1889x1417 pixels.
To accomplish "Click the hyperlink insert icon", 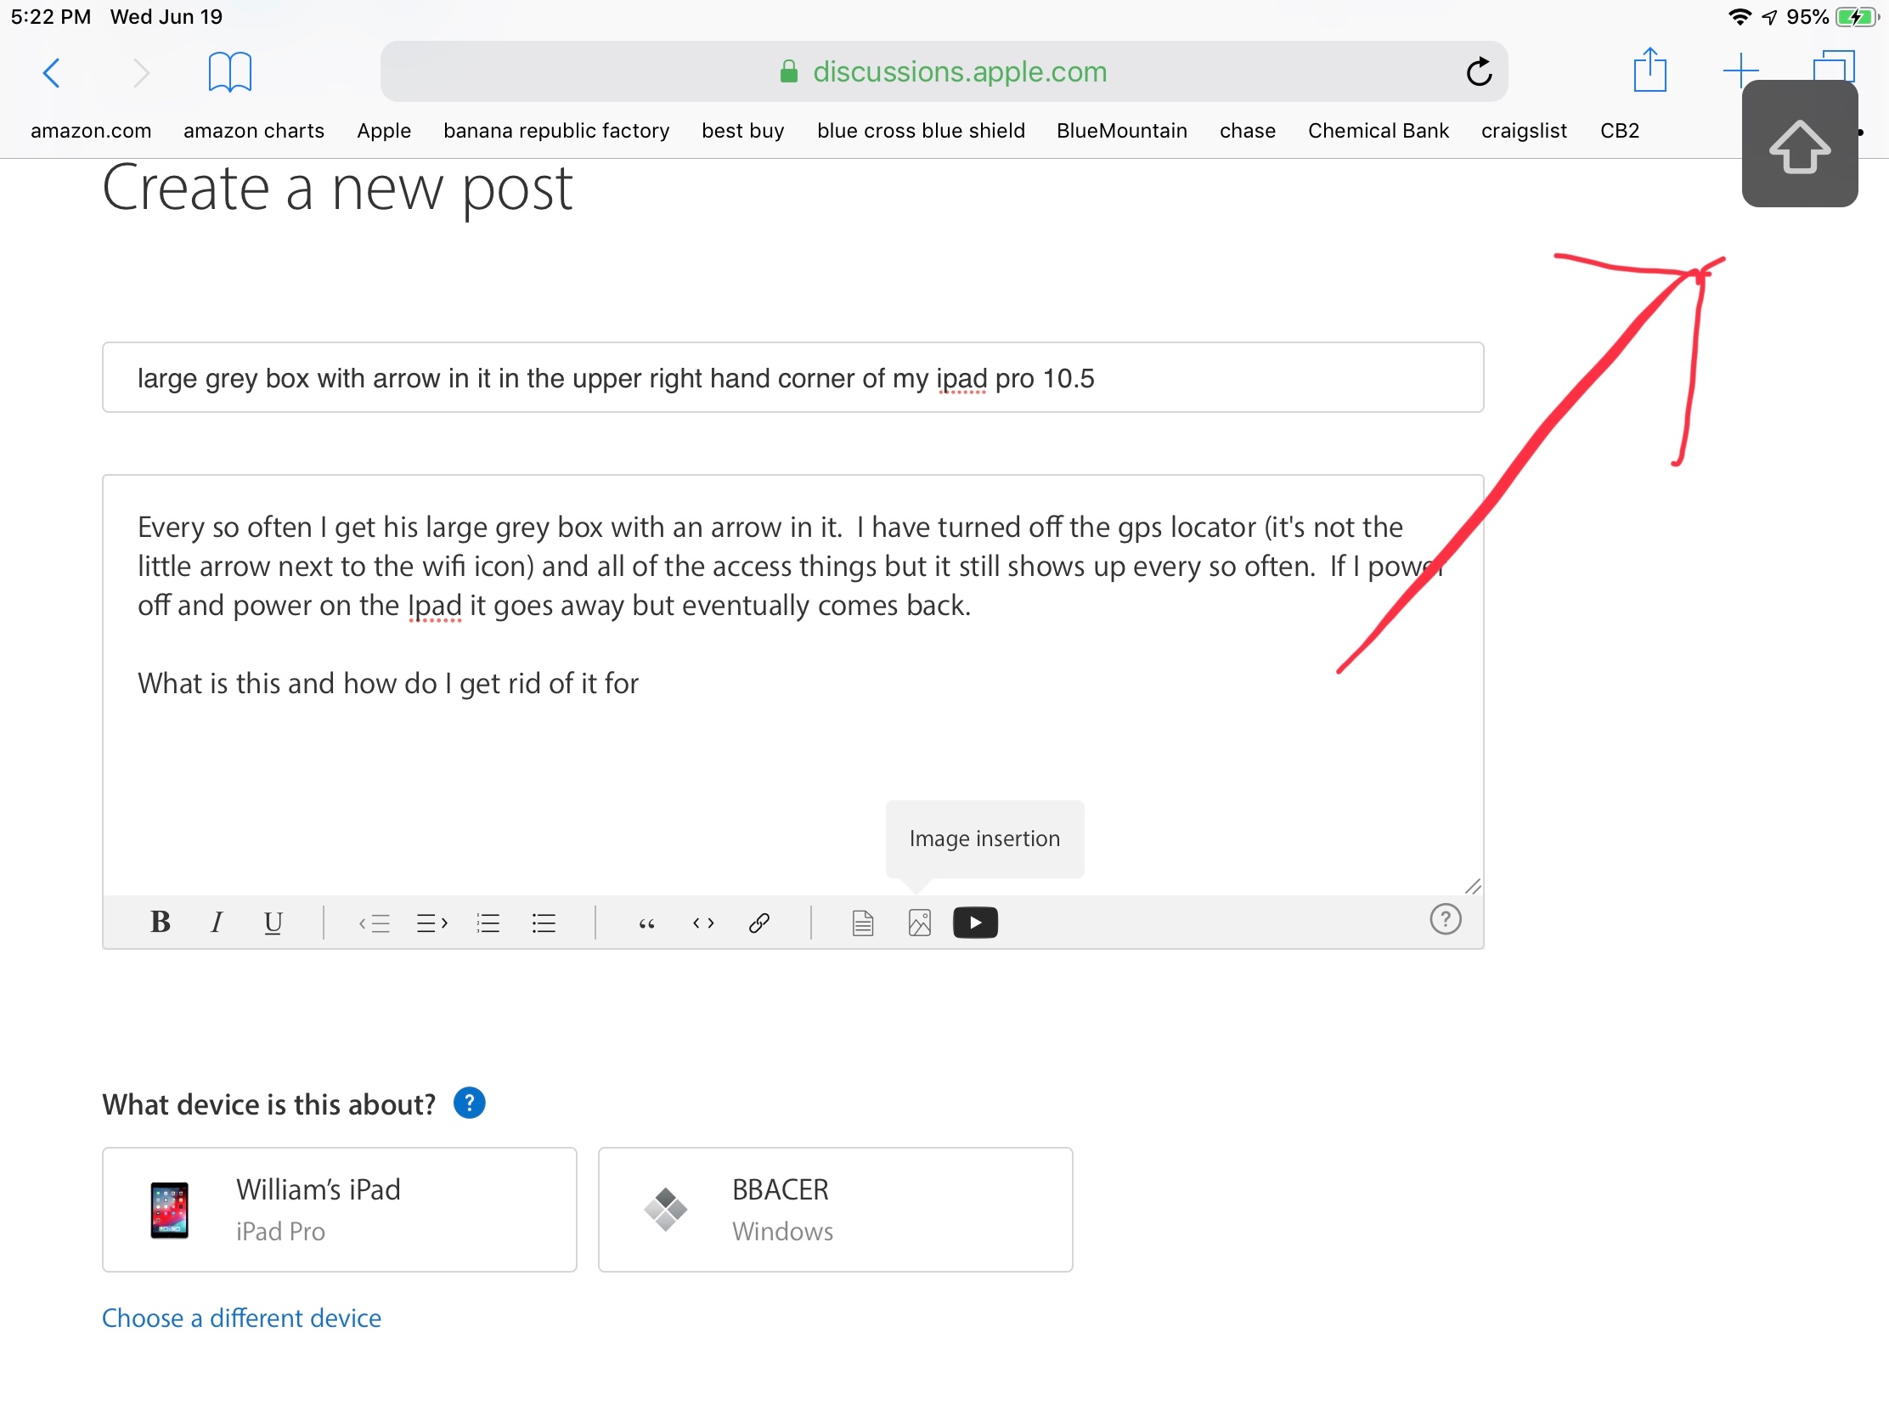I will tap(759, 923).
